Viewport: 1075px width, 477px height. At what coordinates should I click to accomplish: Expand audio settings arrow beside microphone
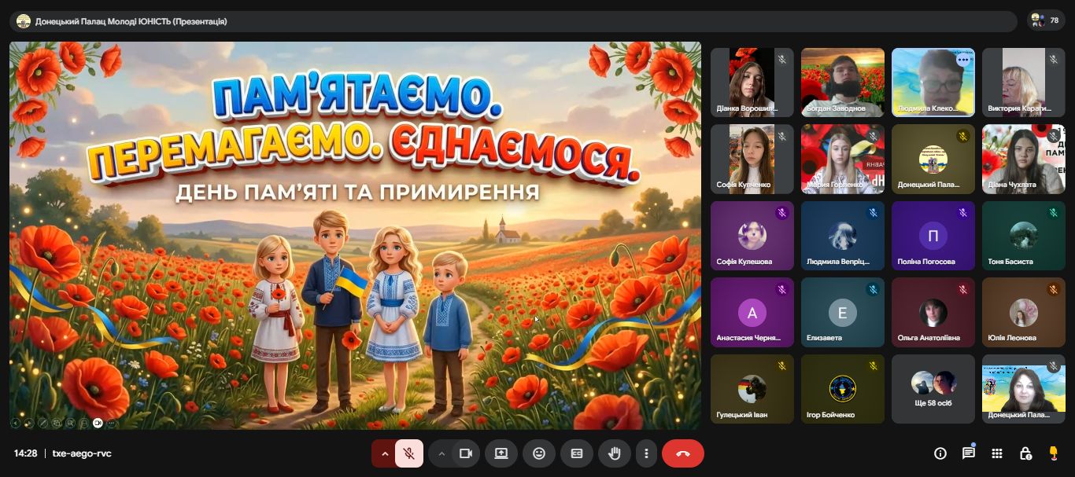pos(384,453)
